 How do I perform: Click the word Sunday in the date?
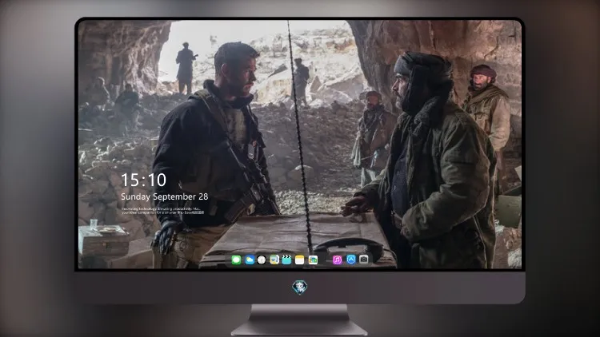[x=135, y=196]
